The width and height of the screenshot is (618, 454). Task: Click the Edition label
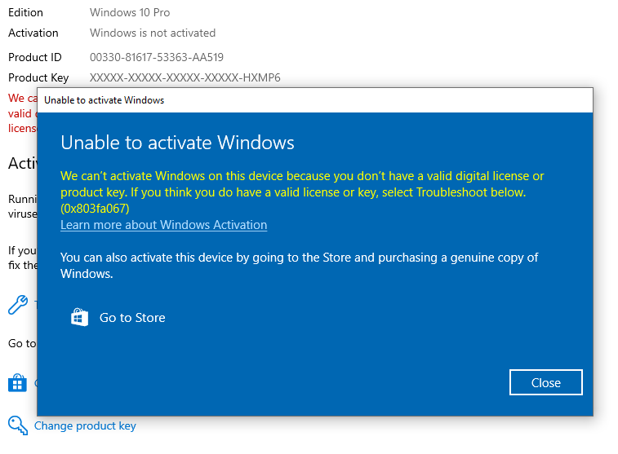point(25,13)
